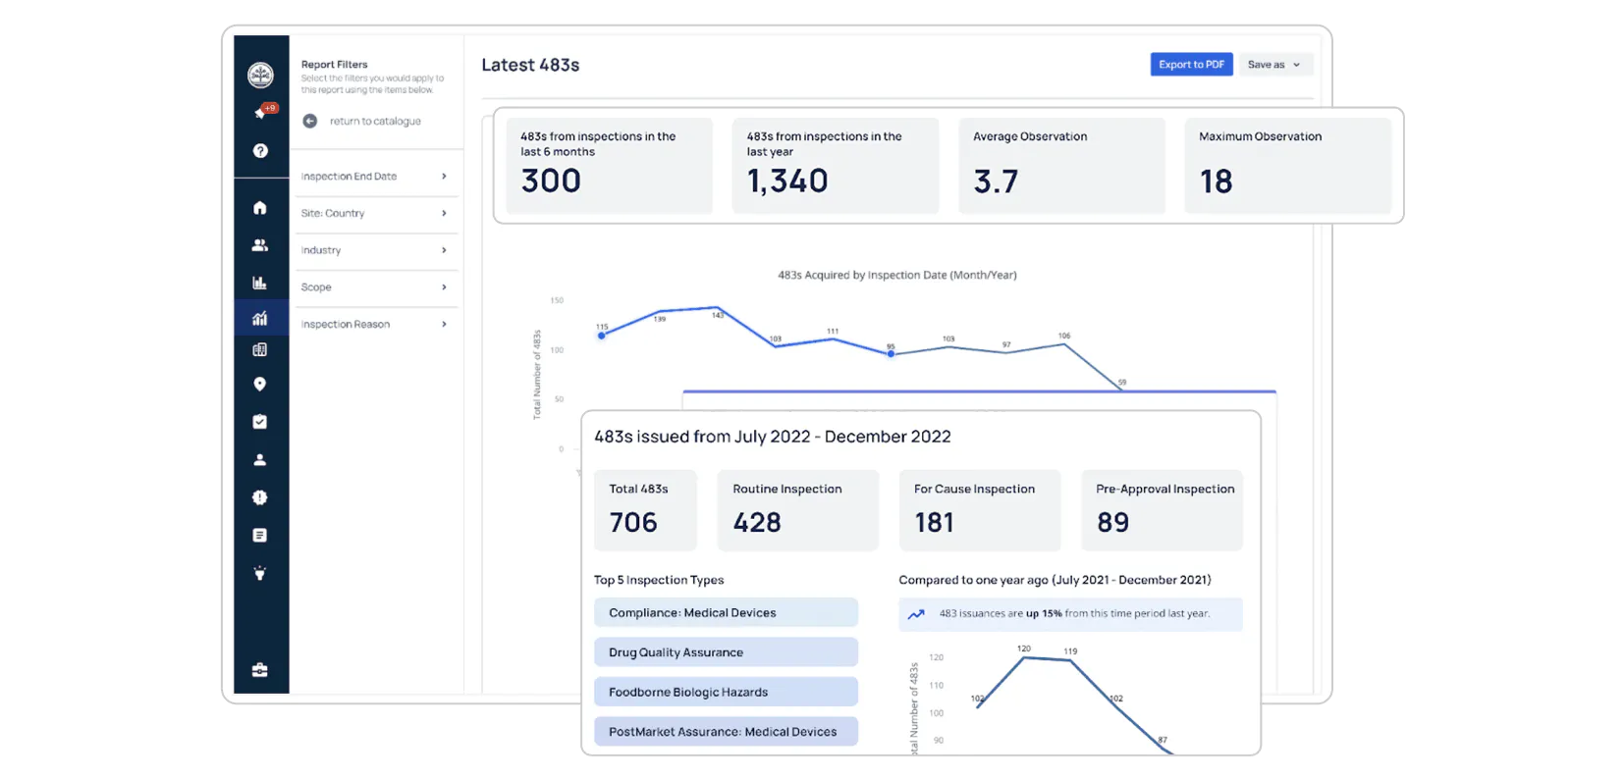
Task: Go to the home icon in sidebar
Action: pos(260,207)
